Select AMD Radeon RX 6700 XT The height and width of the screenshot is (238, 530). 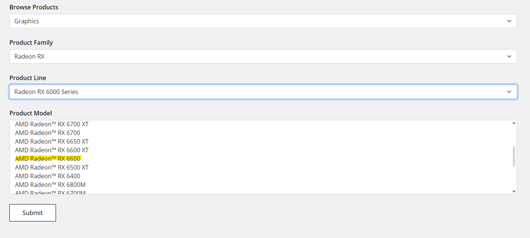click(52, 124)
